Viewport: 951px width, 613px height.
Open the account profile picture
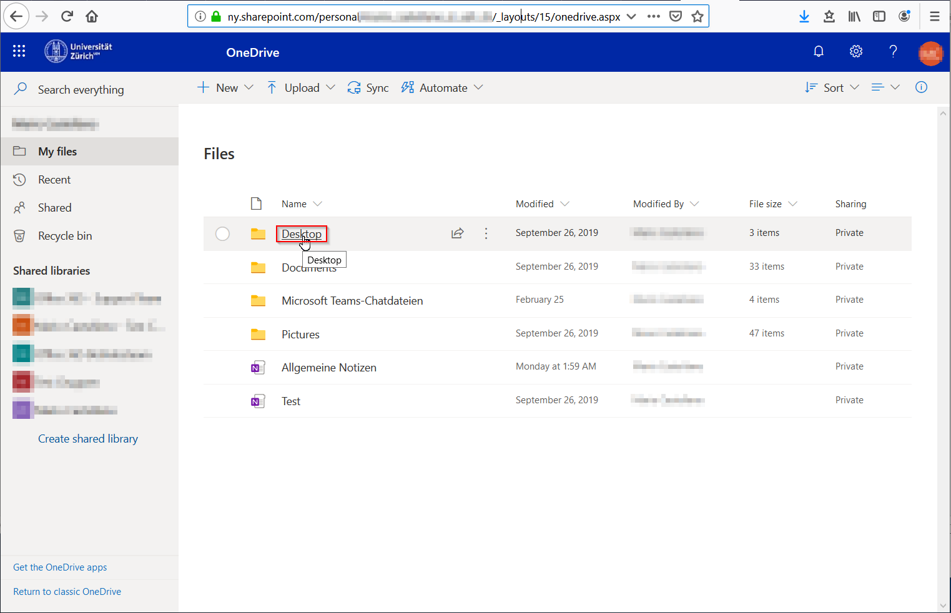[x=930, y=53]
